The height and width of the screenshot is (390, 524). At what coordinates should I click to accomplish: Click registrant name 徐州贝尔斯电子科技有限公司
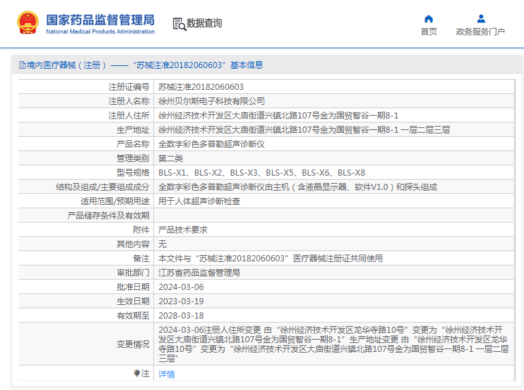[x=211, y=101]
